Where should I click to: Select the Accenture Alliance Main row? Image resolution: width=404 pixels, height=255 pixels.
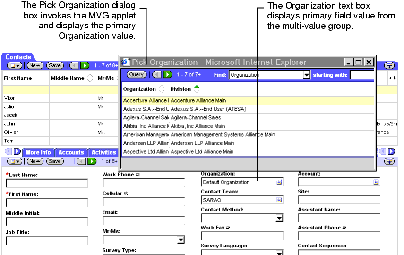click(x=248, y=100)
